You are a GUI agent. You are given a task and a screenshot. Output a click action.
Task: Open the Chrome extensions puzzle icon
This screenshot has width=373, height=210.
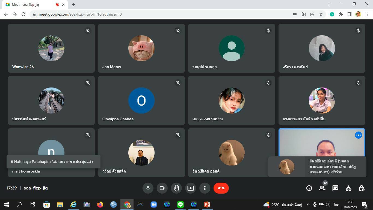click(341, 14)
